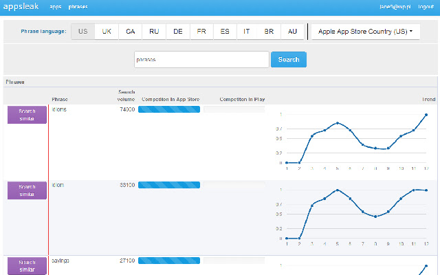
Task: Click search volume 27100
Action: [127, 261]
